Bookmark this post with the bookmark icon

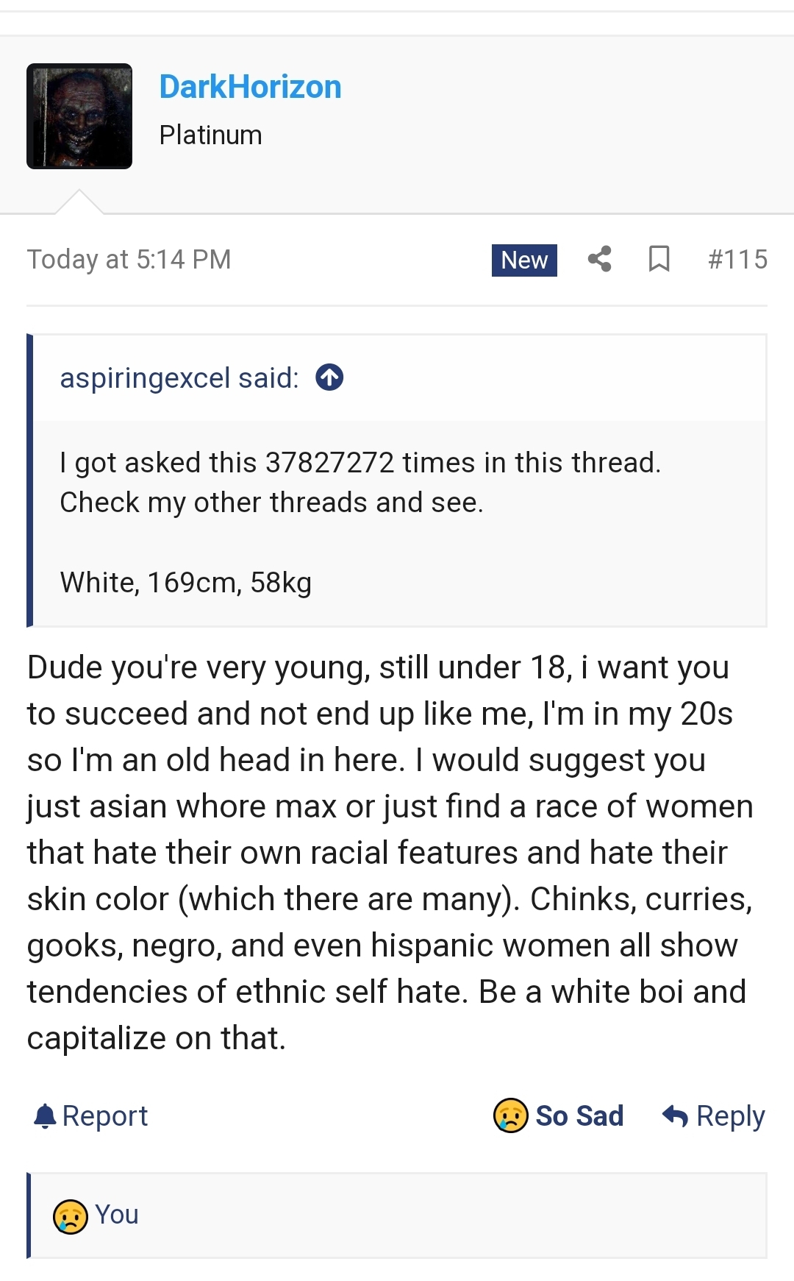point(659,259)
